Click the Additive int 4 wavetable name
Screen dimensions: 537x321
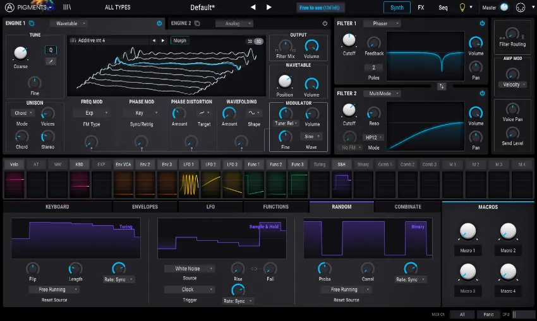click(92, 40)
